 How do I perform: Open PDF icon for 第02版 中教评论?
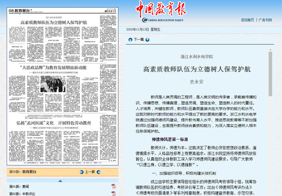pyautogui.click(x=113, y=194)
